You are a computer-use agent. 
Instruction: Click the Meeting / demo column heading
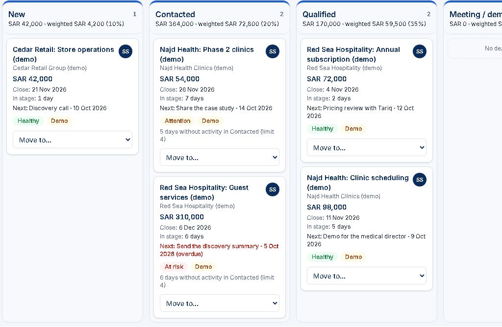tap(476, 14)
